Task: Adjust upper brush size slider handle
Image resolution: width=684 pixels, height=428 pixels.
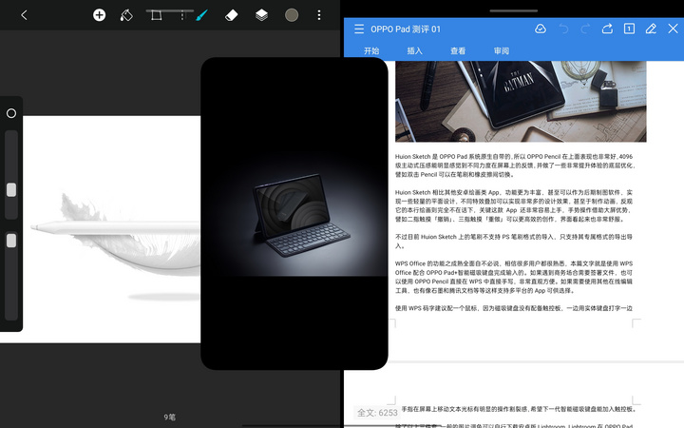Action: [x=11, y=190]
